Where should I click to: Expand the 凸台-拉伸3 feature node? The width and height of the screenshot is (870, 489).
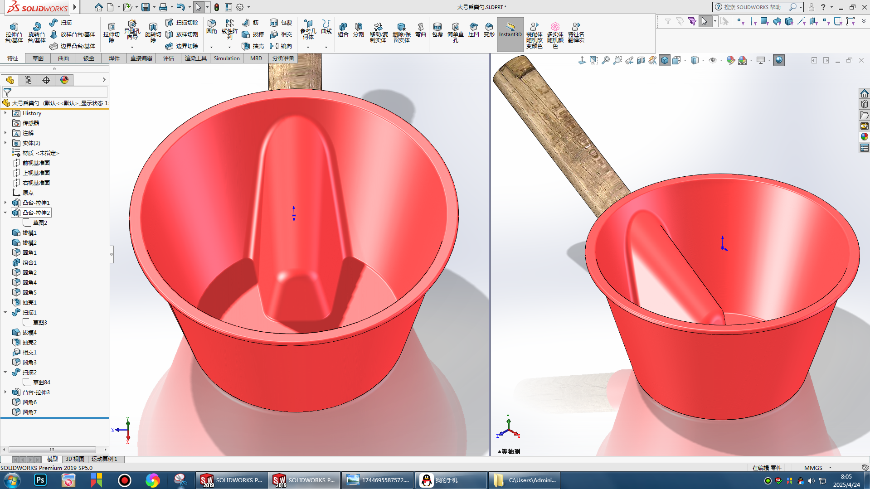(5, 392)
